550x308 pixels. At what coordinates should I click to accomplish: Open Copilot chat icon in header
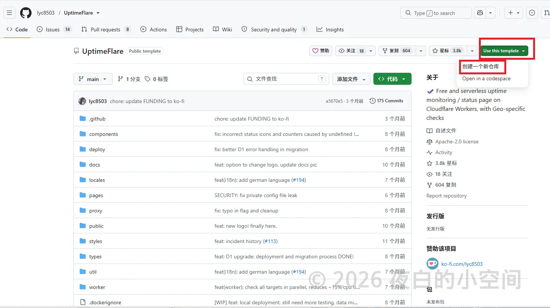(480, 13)
